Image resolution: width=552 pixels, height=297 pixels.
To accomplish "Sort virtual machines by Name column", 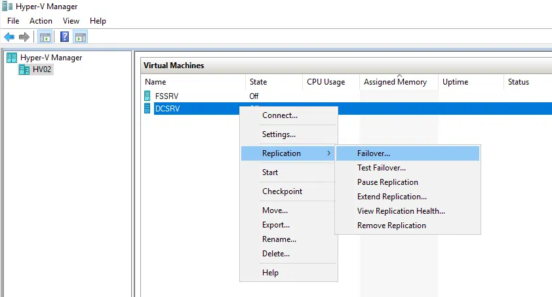I will click(155, 82).
